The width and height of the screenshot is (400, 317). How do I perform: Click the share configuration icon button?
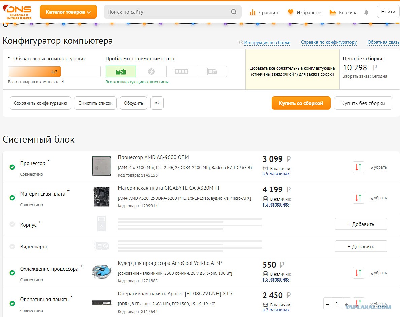tap(157, 103)
